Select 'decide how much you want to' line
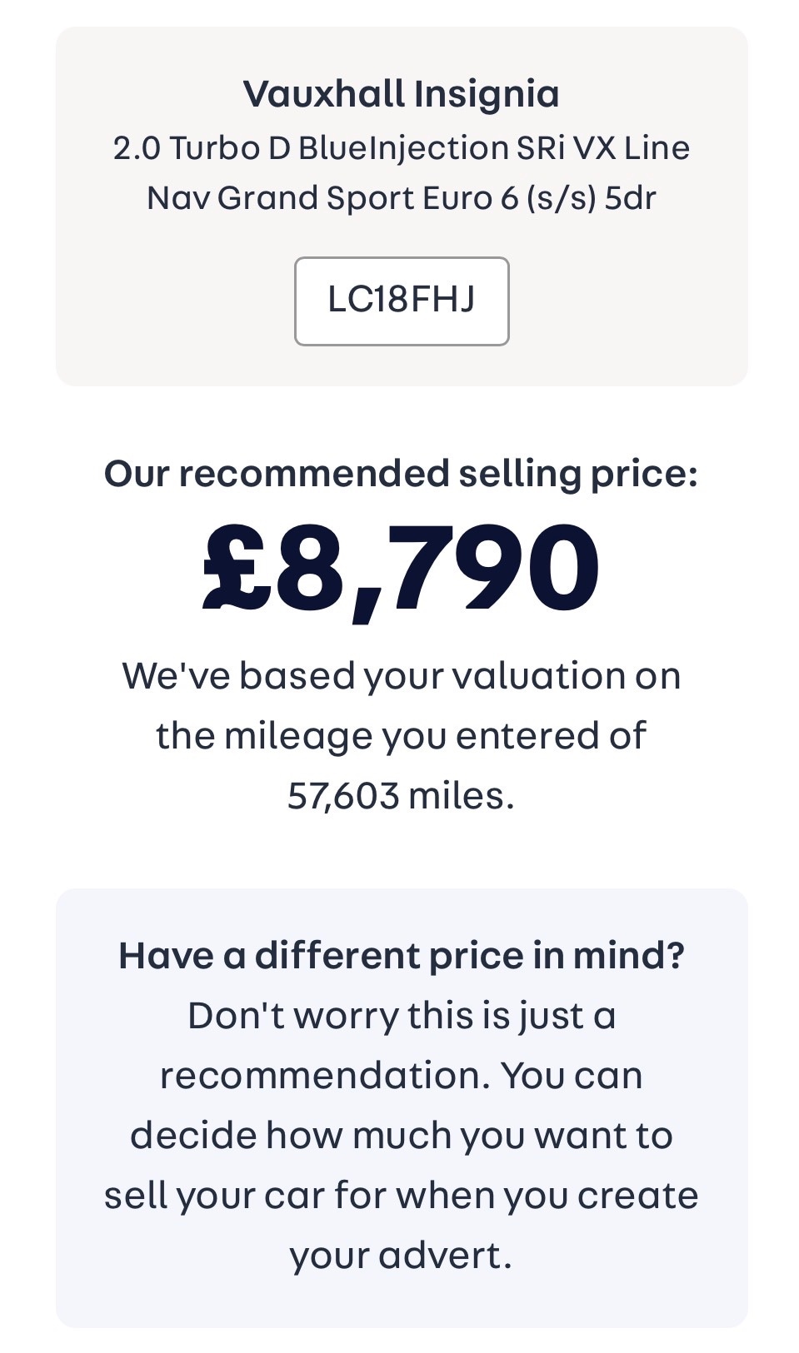This screenshot has height=1353, width=799. click(401, 1135)
